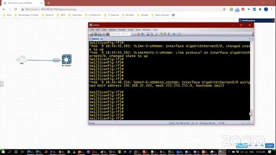Open the Random bookmark folder

tap(48, 15)
